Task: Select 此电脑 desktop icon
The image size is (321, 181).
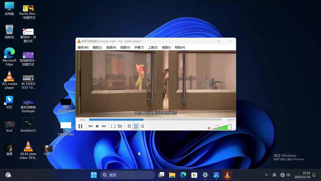Action: (x=9, y=9)
